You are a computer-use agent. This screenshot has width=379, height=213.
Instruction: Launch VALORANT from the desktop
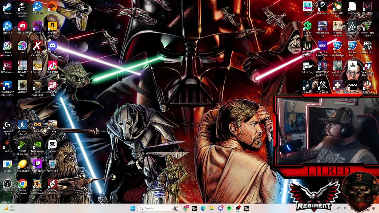pos(367,8)
